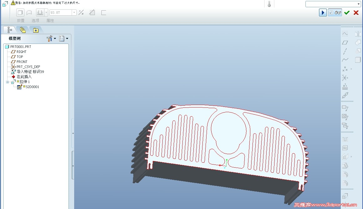Click the upper navigator panel collapse handle
Image resolution: width=363 pixels, height=209 pixels.
click(x=73, y=133)
